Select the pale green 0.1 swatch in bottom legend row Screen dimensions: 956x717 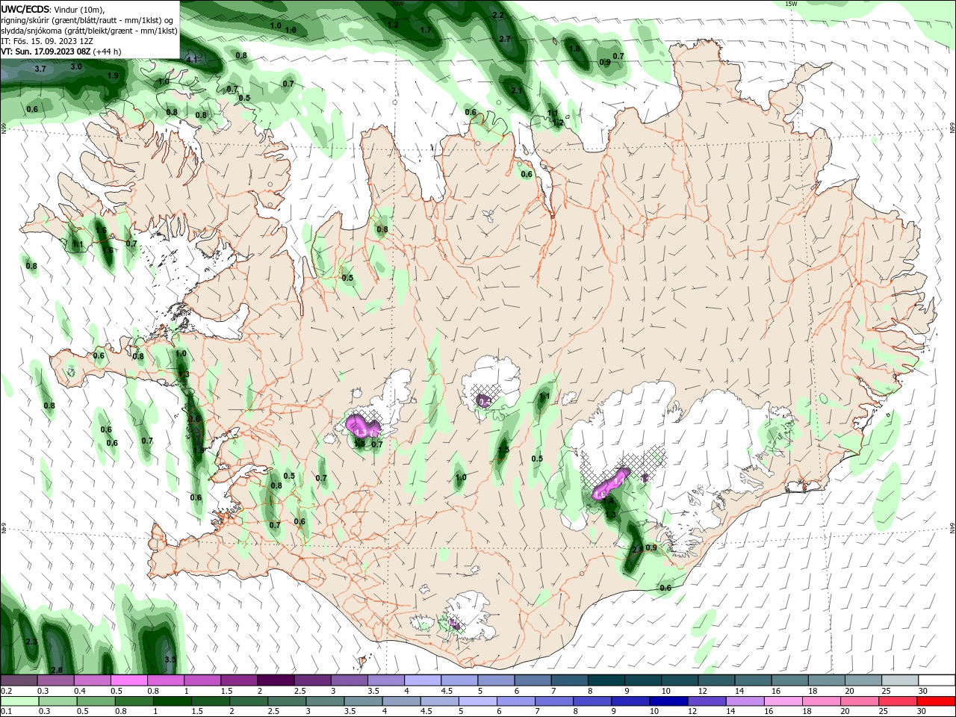(19, 701)
